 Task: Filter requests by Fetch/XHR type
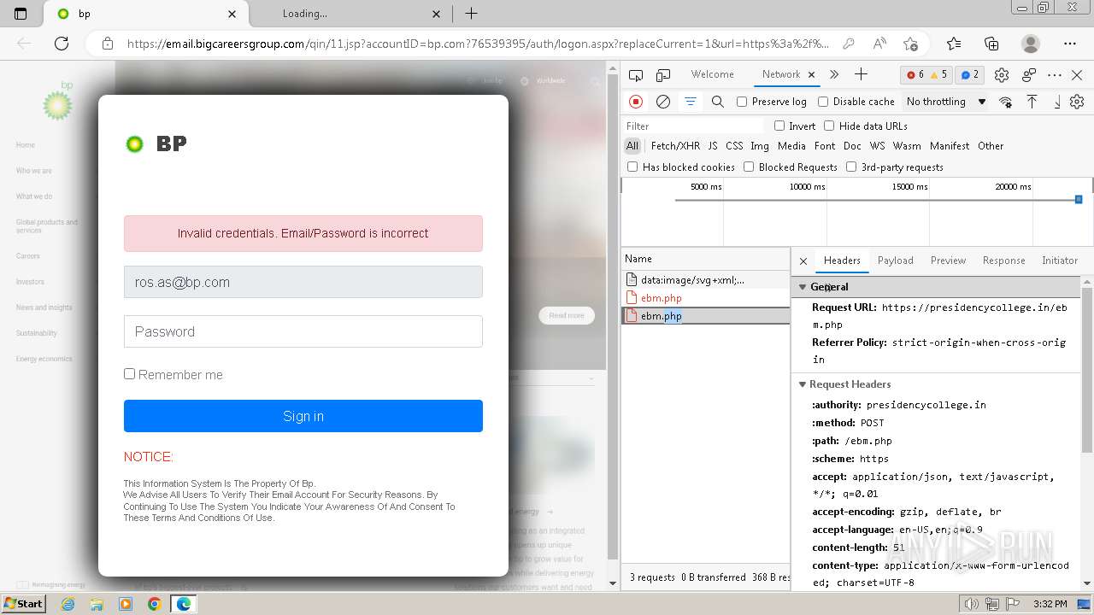(x=675, y=146)
